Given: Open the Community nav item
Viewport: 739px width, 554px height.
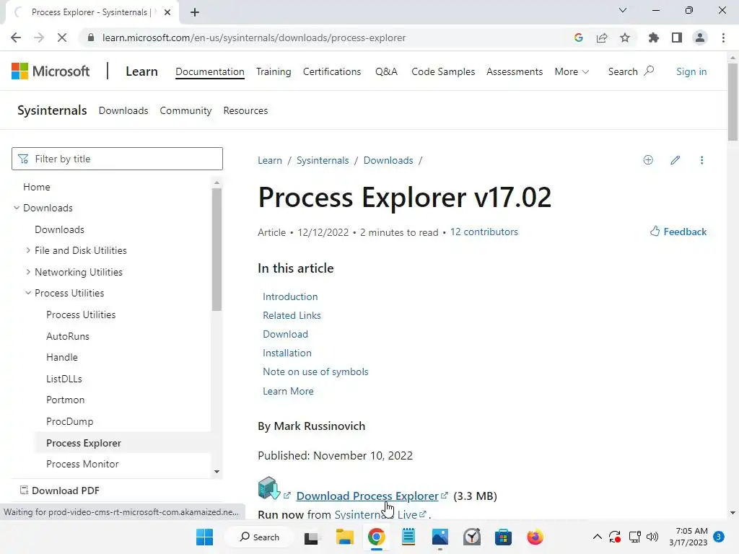Looking at the screenshot, I should (x=185, y=110).
